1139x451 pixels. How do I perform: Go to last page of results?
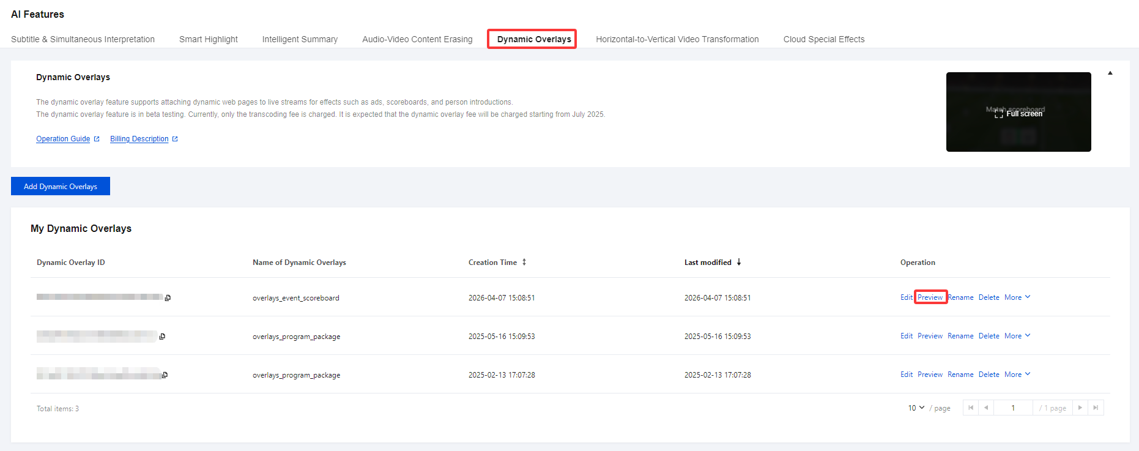point(1096,408)
